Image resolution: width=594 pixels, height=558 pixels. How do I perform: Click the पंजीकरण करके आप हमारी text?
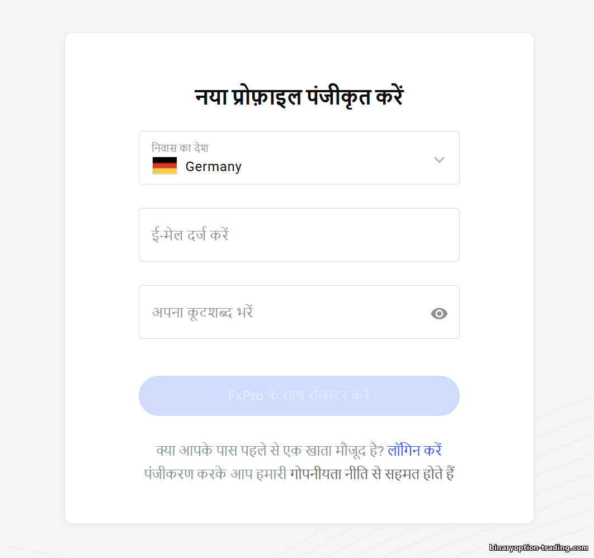tap(215, 474)
